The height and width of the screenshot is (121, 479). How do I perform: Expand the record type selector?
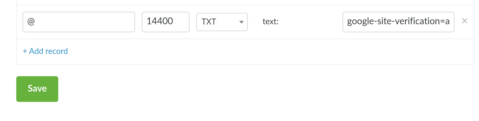(222, 22)
